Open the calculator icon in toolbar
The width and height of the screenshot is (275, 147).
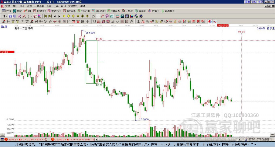pyautogui.click(x=122, y=16)
